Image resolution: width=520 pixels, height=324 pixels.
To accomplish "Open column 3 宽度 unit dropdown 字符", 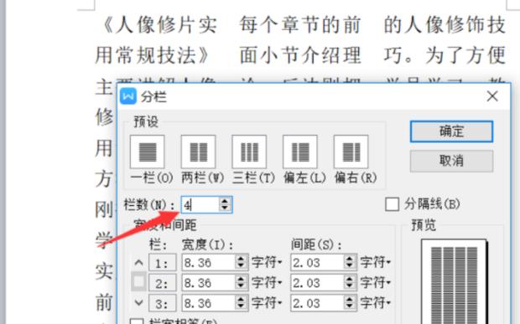I will coord(267,303).
